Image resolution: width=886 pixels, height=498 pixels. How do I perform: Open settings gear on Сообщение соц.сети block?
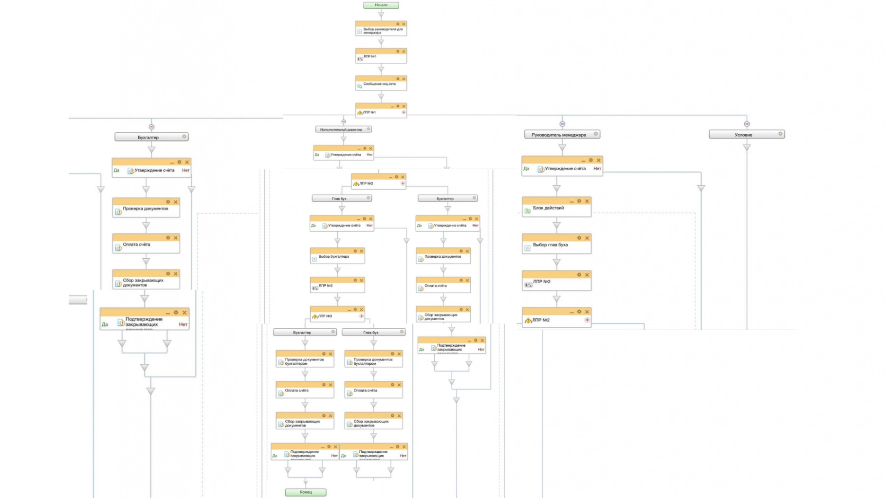tap(398, 79)
